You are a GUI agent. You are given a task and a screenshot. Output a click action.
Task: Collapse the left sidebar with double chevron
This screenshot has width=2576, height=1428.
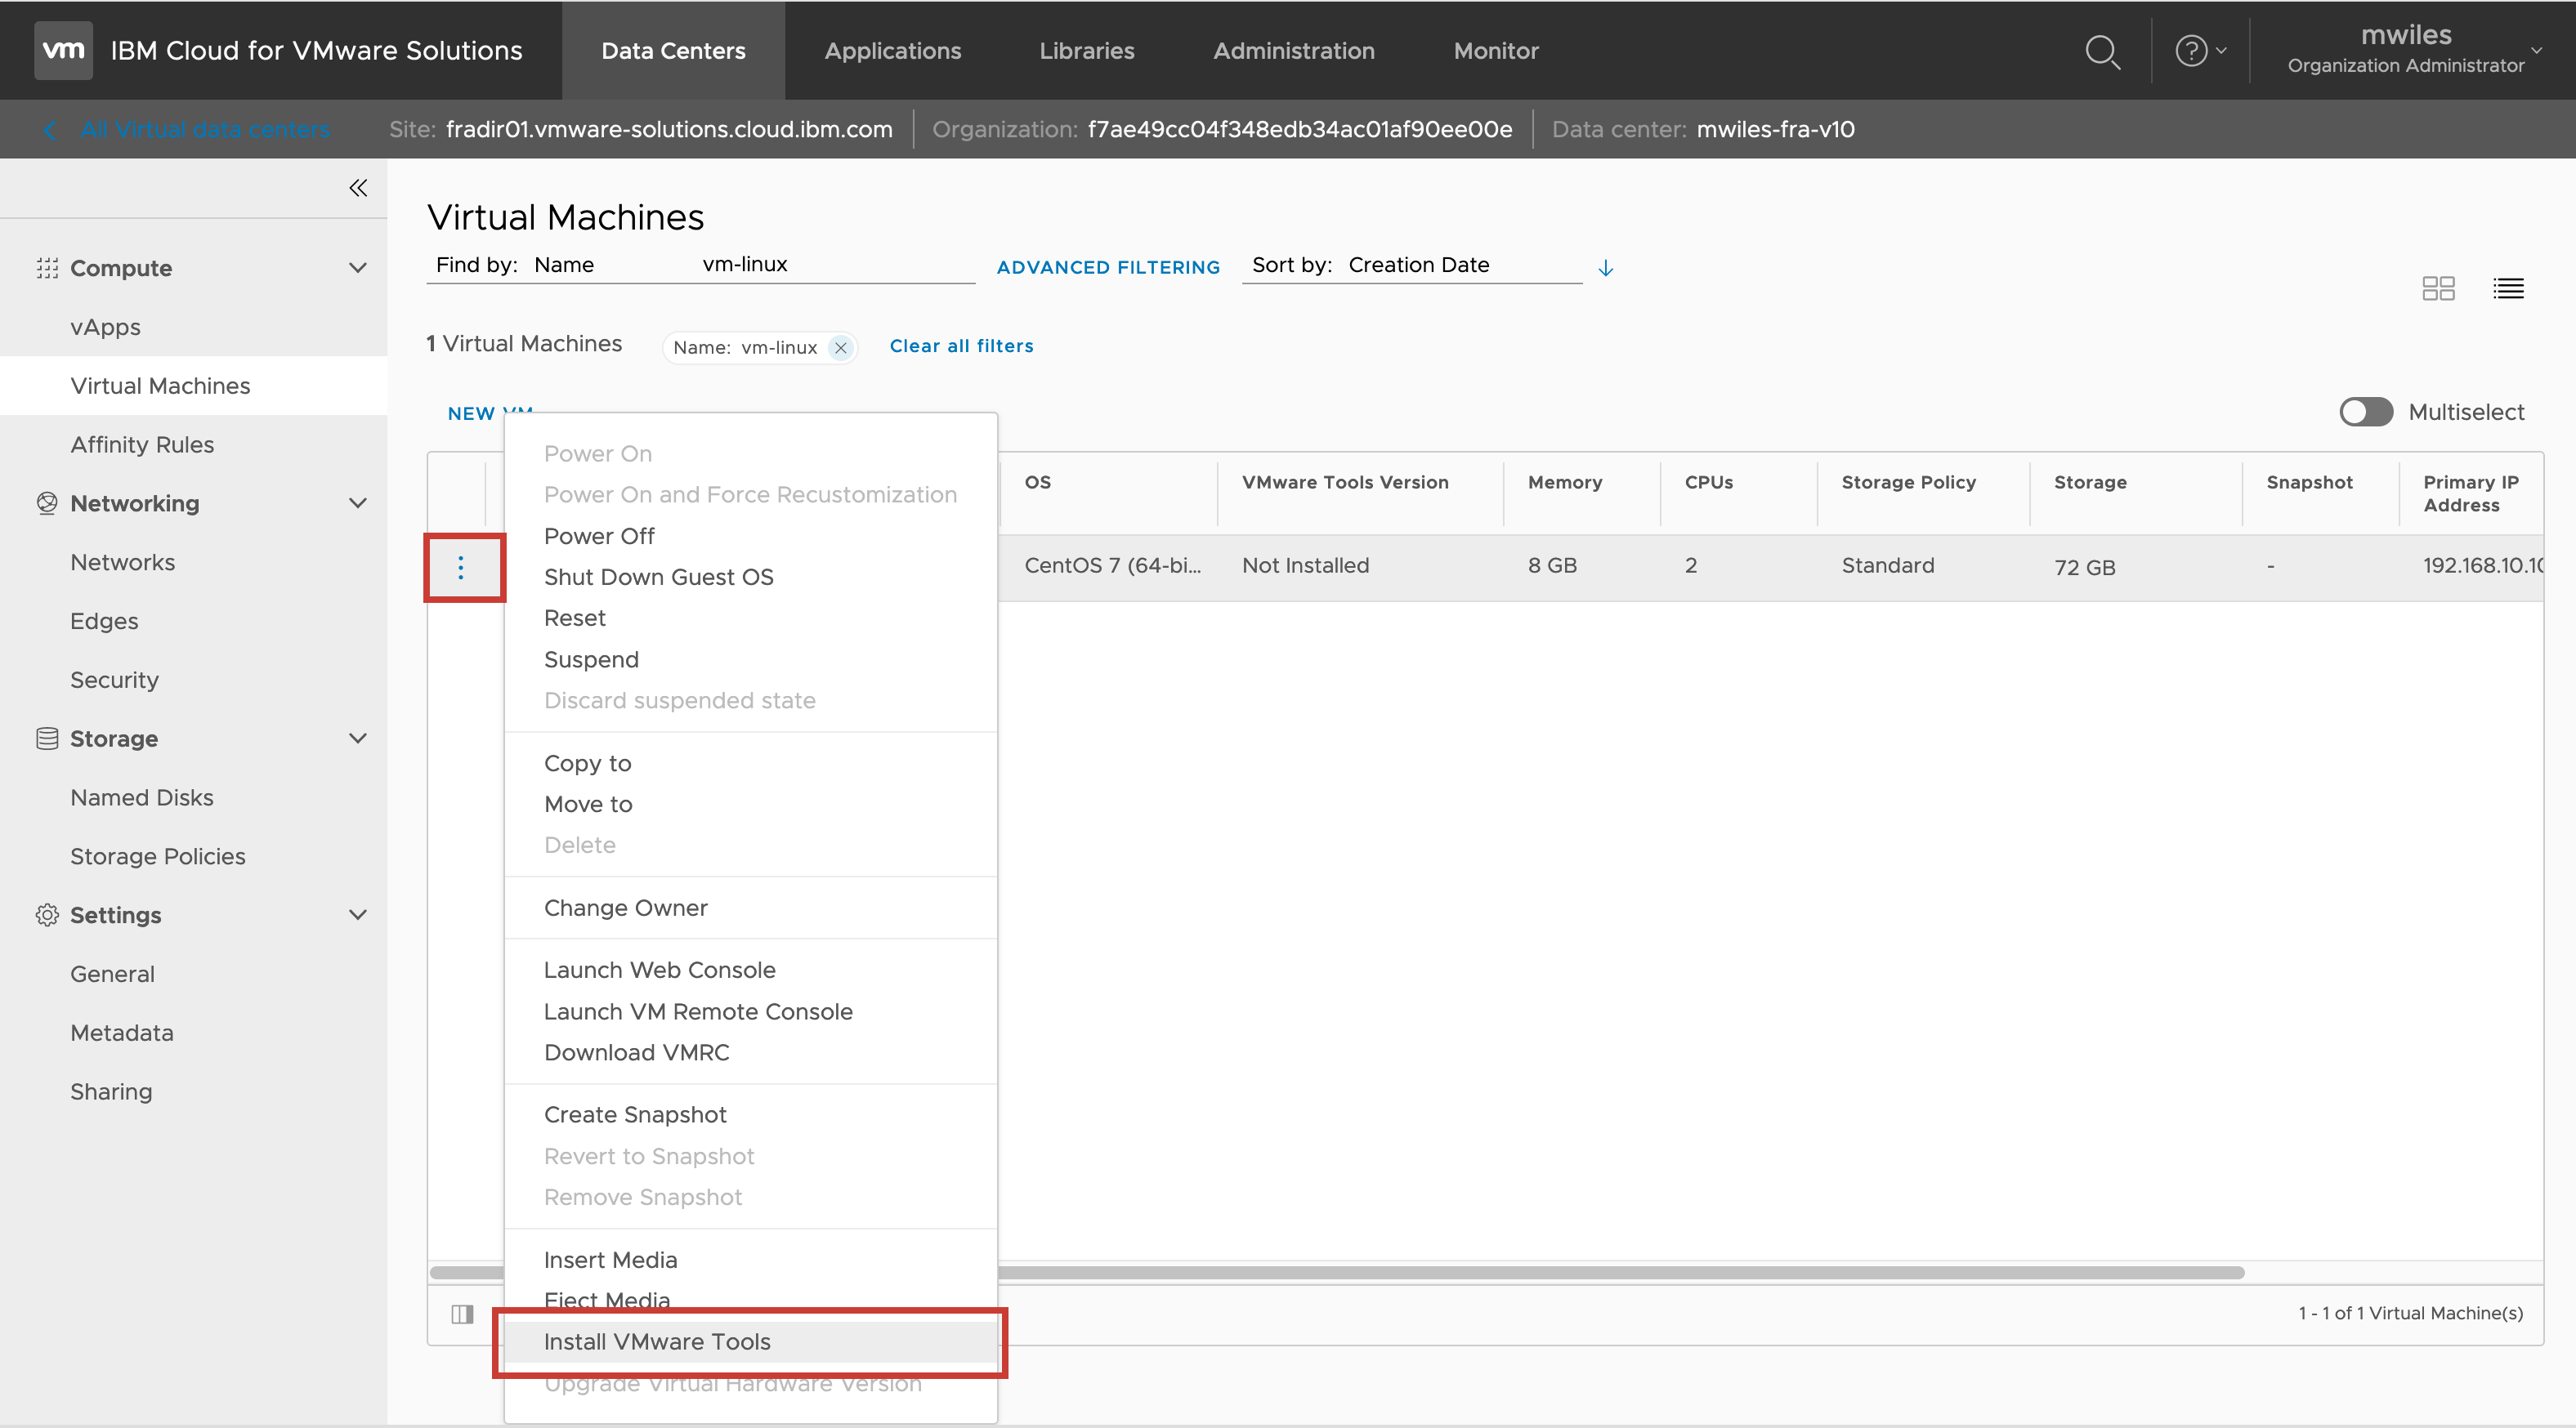(x=357, y=188)
